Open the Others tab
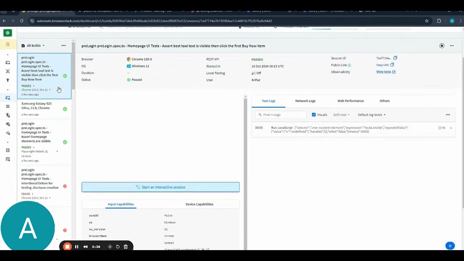464x261 pixels. click(385, 101)
